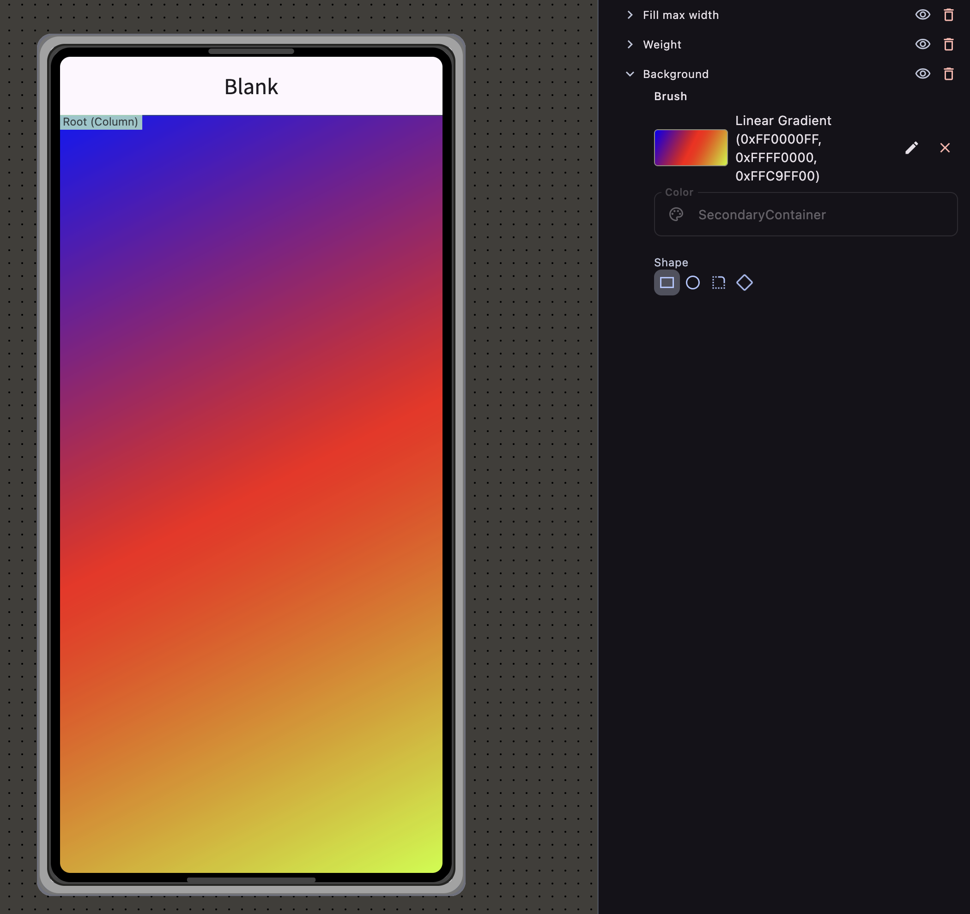970x914 pixels.
Task: Delete the Weight modifier
Action: (948, 44)
